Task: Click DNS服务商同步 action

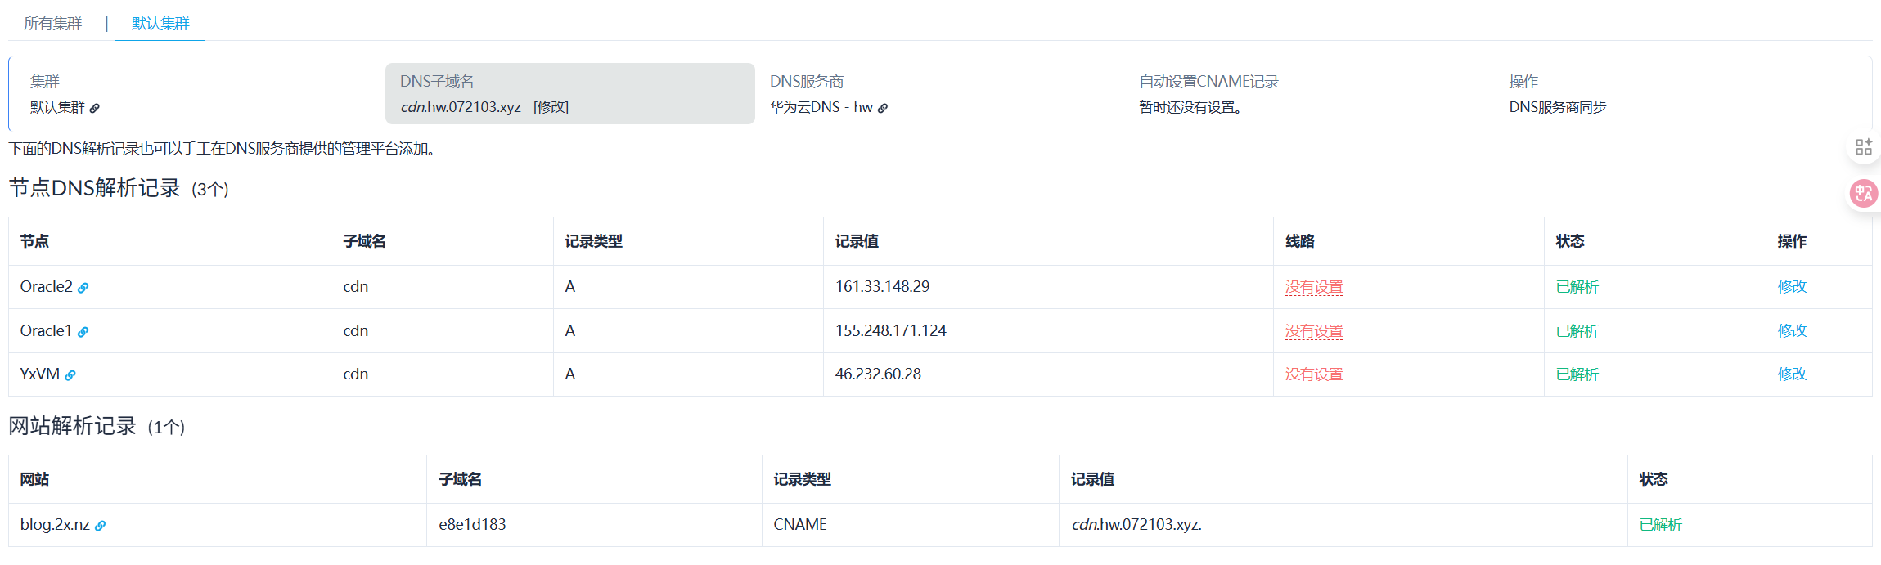Action: pos(1557,107)
